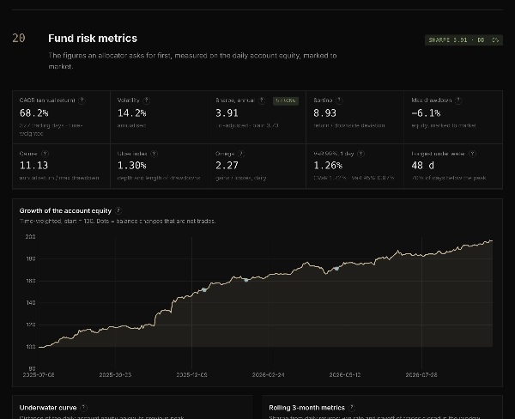
Task: Click 'annual return / max drawdown' caption
Action: coord(59,178)
